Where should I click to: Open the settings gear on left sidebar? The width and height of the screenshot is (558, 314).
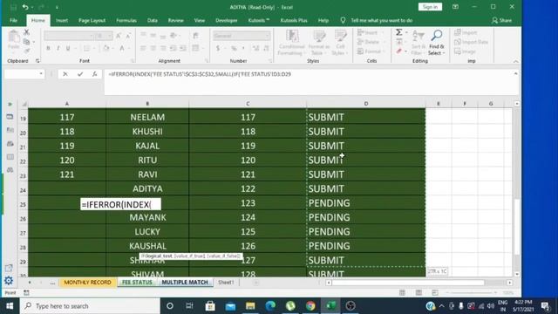[9, 281]
